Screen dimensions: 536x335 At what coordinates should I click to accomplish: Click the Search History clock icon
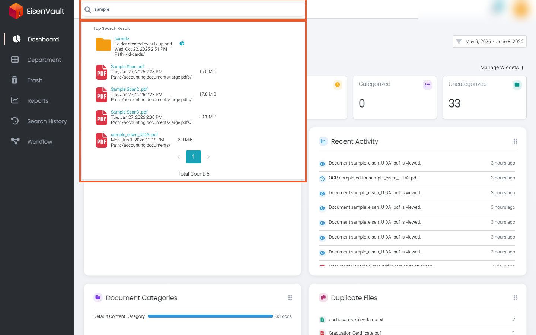point(15,121)
